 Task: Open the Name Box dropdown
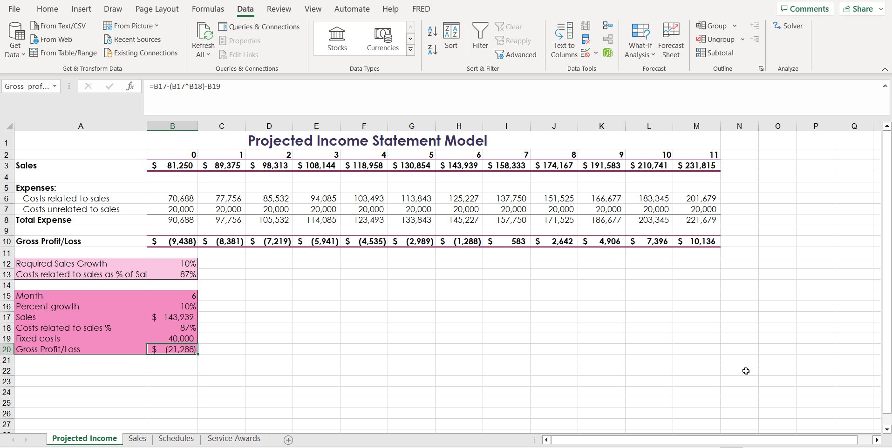point(54,86)
